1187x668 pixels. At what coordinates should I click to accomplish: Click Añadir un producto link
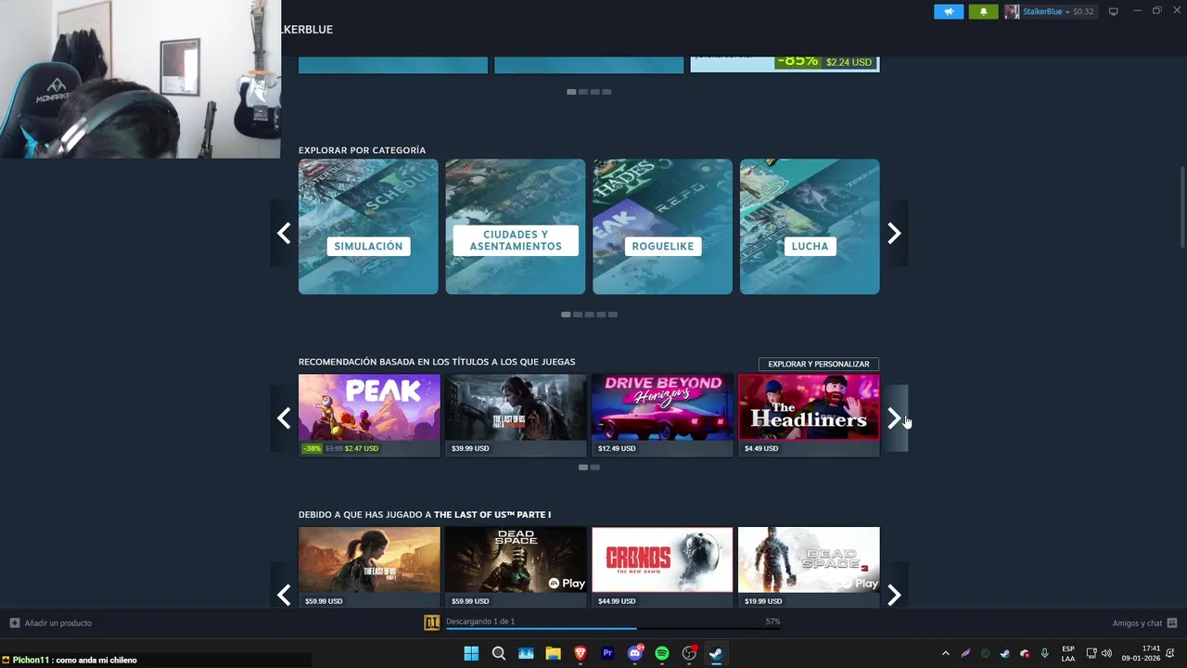coord(57,623)
